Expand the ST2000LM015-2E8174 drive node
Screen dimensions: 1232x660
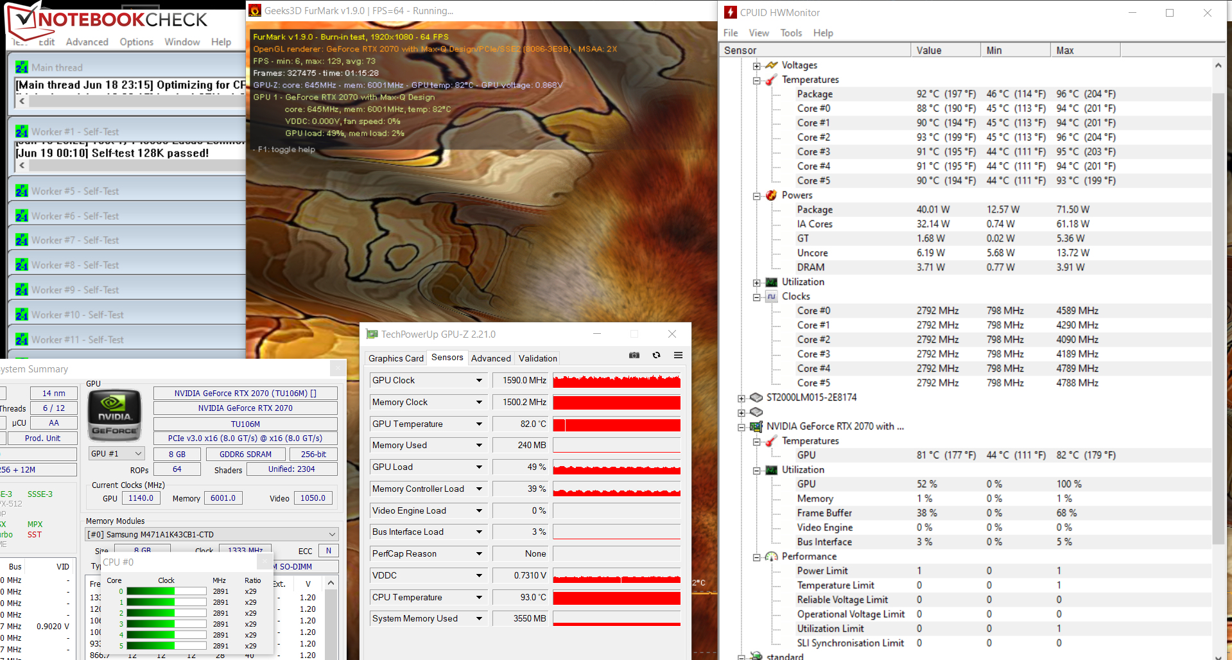coord(742,398)
